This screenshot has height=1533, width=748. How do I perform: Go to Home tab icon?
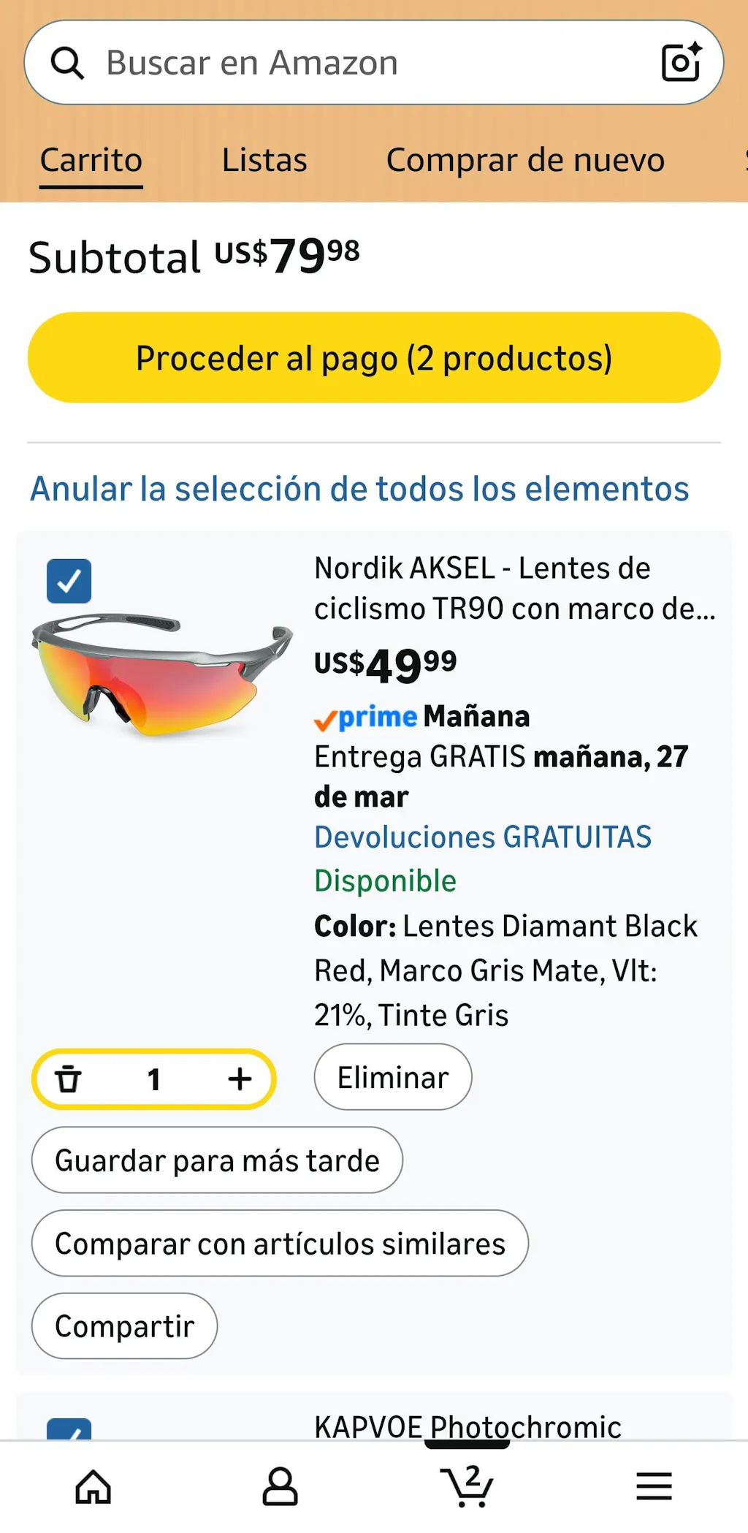pyautogui.click(x=93, y=1487)
